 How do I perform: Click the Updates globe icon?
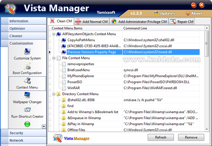click(x=156, y=13)
